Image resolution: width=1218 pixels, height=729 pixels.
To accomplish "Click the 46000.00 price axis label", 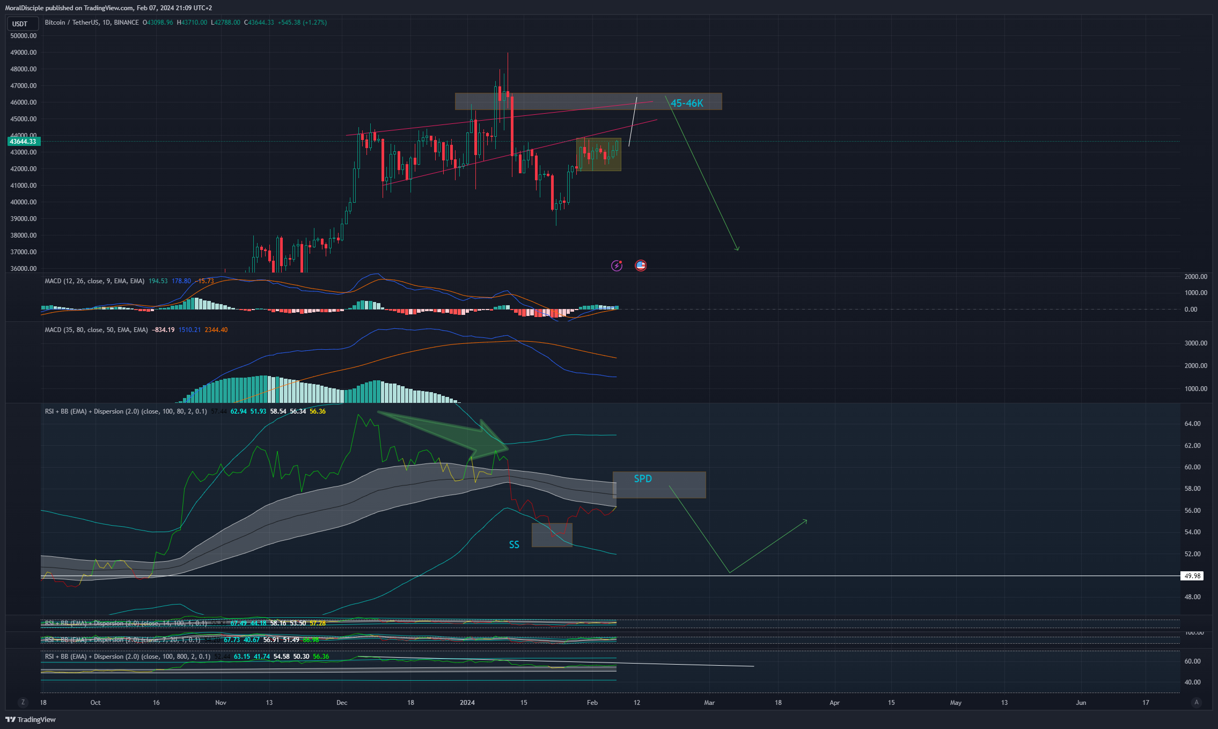I will 24,102.
